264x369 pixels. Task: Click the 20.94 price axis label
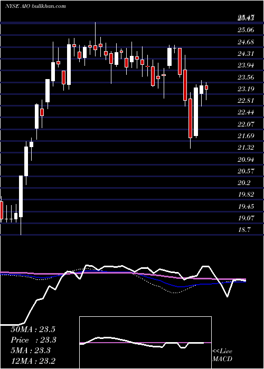click(246, 160)
